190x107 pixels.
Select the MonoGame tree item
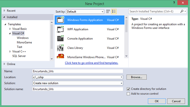click(24, 42)
